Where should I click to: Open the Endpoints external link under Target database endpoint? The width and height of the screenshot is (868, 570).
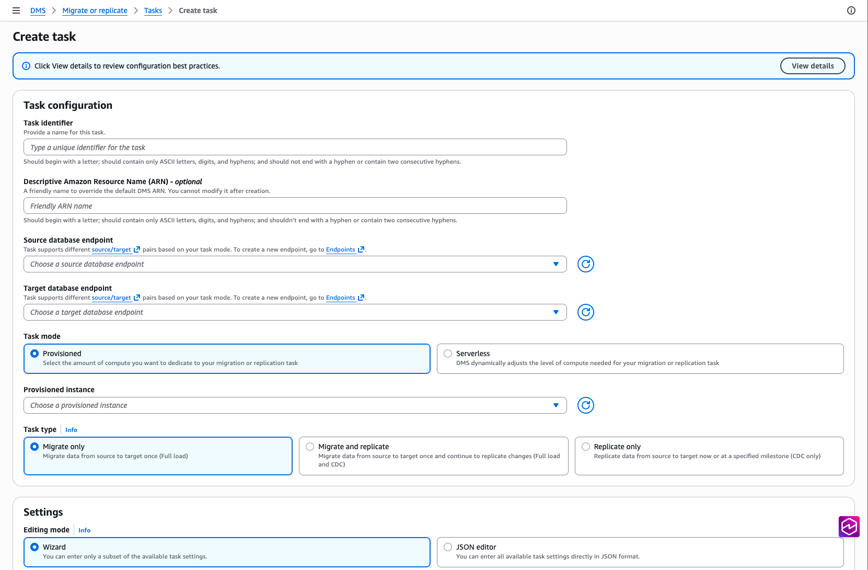click(341, 298)
